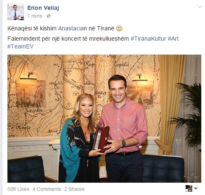The width and height of the screenshot is (205, 195).
Task: Expand post options chevron at top right
Action: [200, 7]
